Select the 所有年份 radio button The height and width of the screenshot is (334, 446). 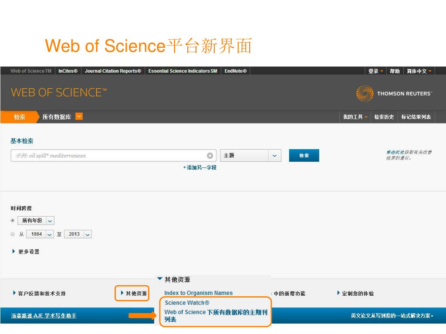13,220
